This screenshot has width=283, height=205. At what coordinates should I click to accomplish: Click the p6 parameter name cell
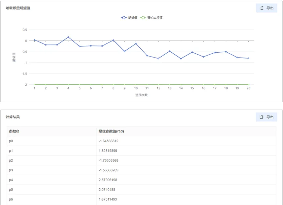pyautogui.click(x=11, y=199)
